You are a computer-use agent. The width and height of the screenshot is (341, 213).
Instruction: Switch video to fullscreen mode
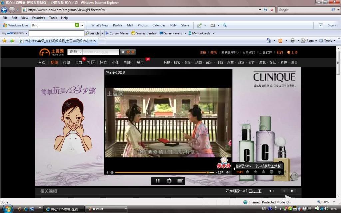click(180, 181)
